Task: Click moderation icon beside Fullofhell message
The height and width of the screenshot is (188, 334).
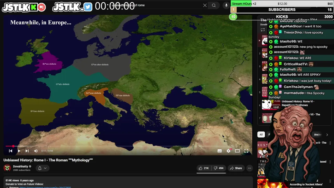Action: tap(271, 70)
